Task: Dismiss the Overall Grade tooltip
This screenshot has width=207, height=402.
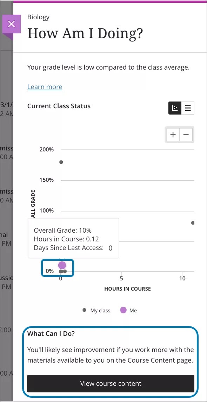Action: tap(73, 238)
